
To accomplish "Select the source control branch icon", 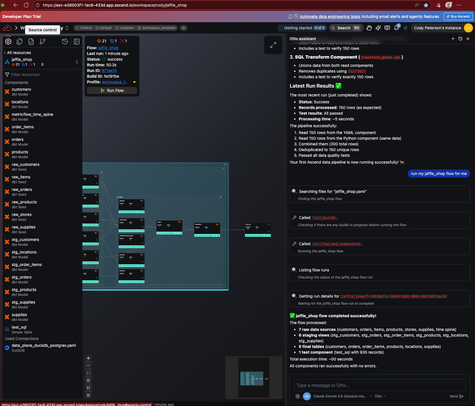I will click(x=42, y=41).
